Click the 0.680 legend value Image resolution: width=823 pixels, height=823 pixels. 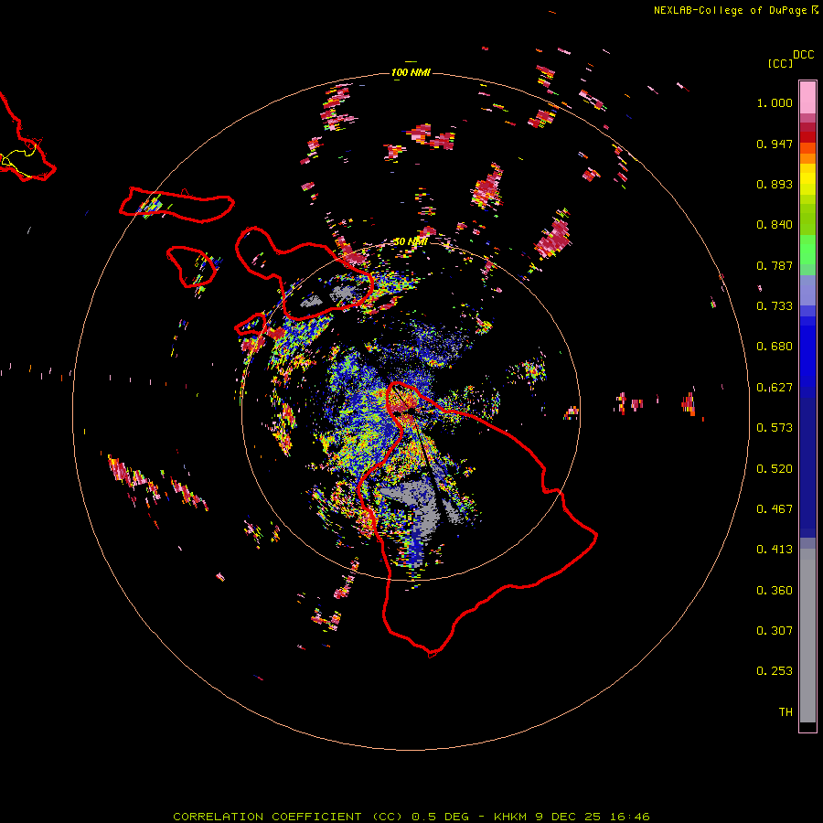point(775,347)
